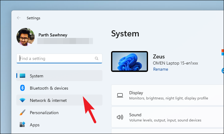Click the desktop wallpaper thumbnail
The height and width of the screenshot is (134, 224).
(x=130, y=61)
